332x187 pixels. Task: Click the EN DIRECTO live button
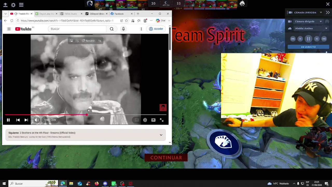coord(308,47)
